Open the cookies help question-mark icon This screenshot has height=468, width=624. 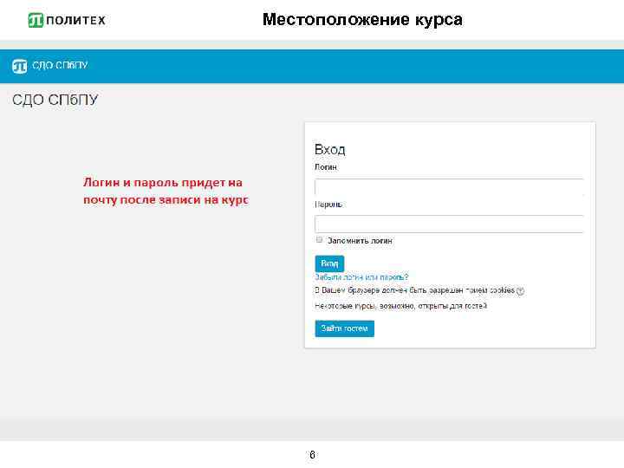[x=520, y=291]
